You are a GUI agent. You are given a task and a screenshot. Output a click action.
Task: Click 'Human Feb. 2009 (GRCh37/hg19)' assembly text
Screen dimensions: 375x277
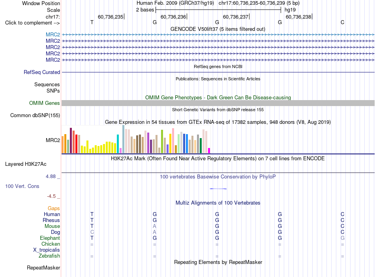(175, 3)
